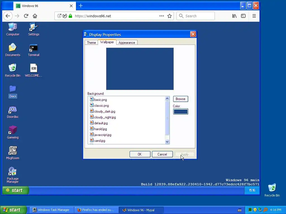Switch to the Appearance tab
This screenshot has width=286, height=214.
pyautogui.click(x=127, y=42)
